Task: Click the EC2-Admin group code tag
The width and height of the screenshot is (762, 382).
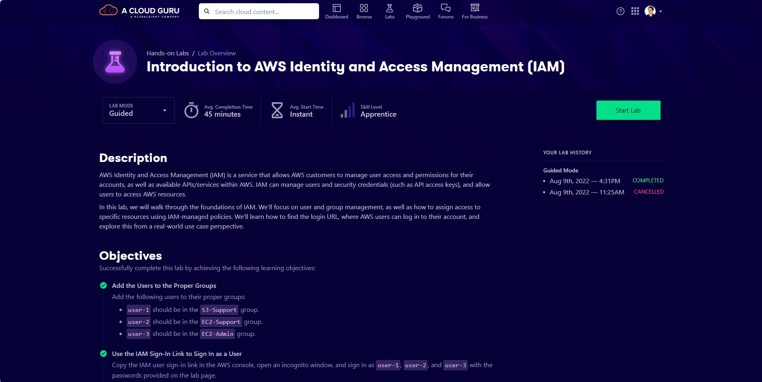Action: 217,334
